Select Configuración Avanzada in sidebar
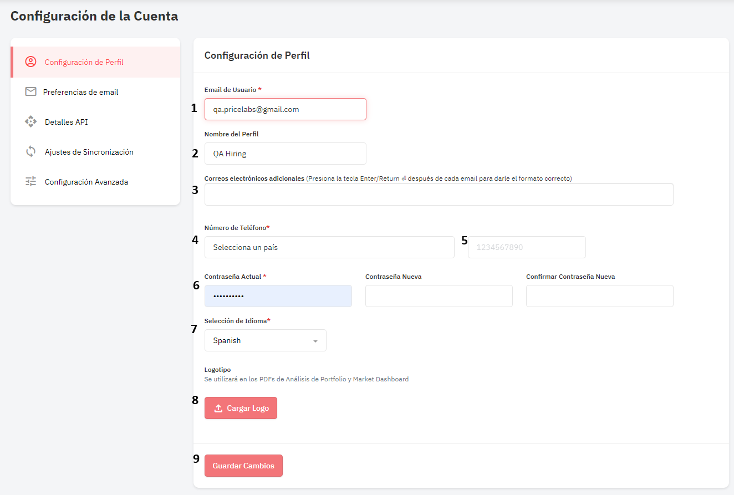The height and width of the screenshot is (495, 734). 86,182
